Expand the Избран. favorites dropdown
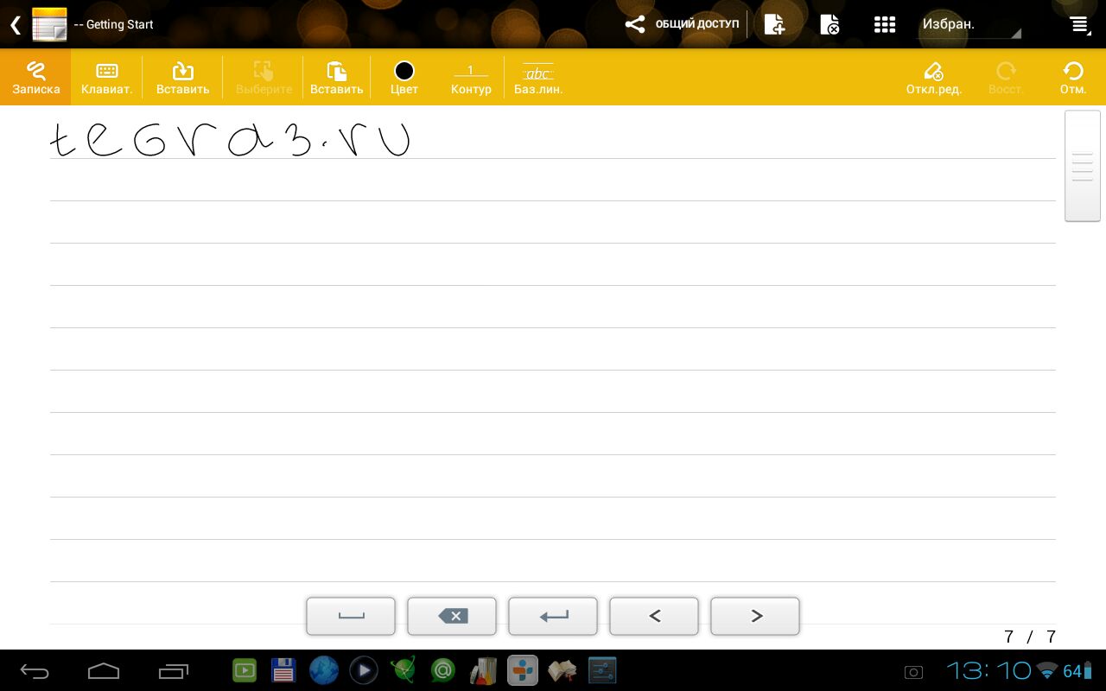 tap(968, 24)
